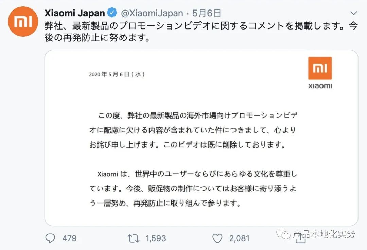Click the WeChat watermark icon
The width and height of the screenshot is (367, 250).
(283, 233)
